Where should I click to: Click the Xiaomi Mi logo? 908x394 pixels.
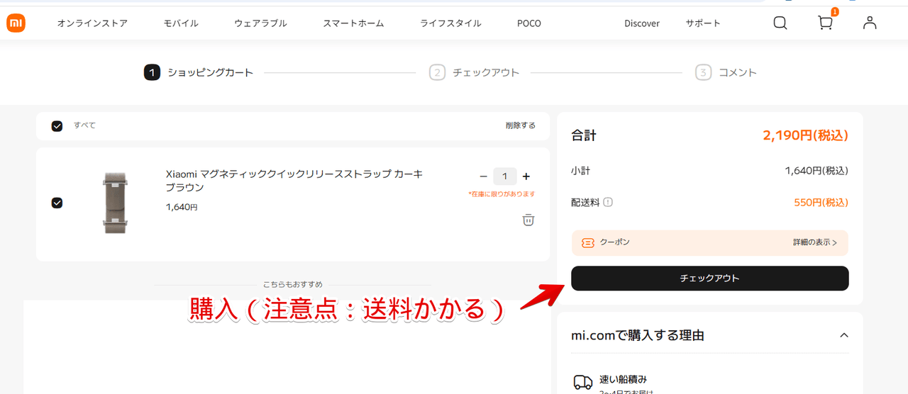tap(16, 23)
